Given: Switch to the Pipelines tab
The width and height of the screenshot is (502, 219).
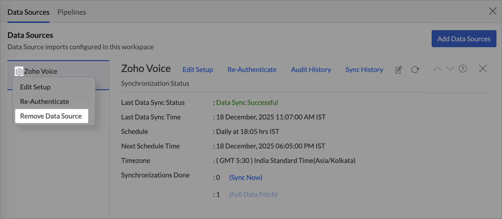Looking at the screenshot, I should coord(71,12).
